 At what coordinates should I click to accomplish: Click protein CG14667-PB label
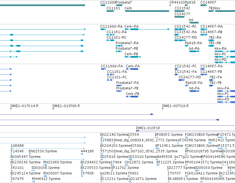tap(211, 72)
